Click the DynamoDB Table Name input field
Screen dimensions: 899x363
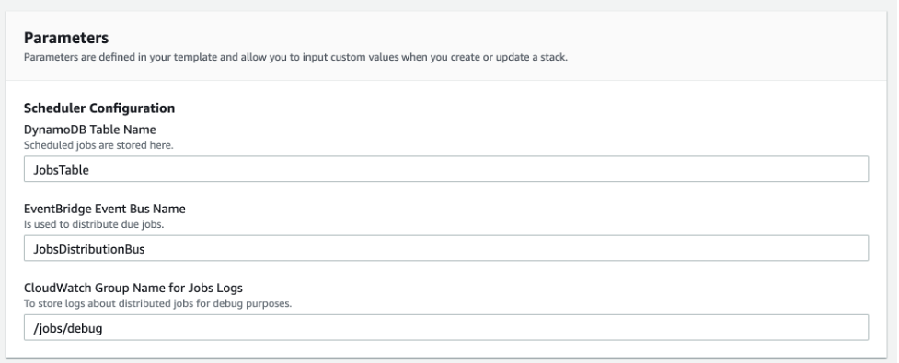446,169
